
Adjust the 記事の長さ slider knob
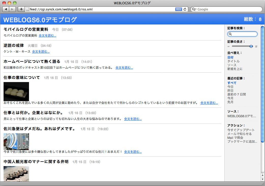pos(251,46)
